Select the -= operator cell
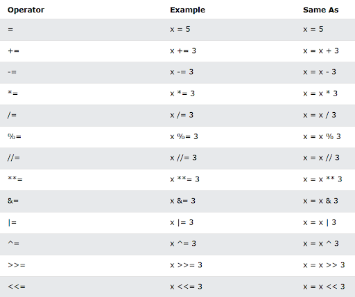This screenshot has height=297, width=355. pos(12,72)
